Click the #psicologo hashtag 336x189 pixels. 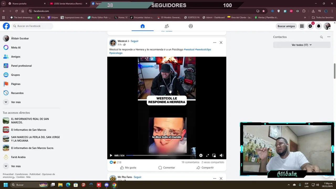click(x=116, y=53)
